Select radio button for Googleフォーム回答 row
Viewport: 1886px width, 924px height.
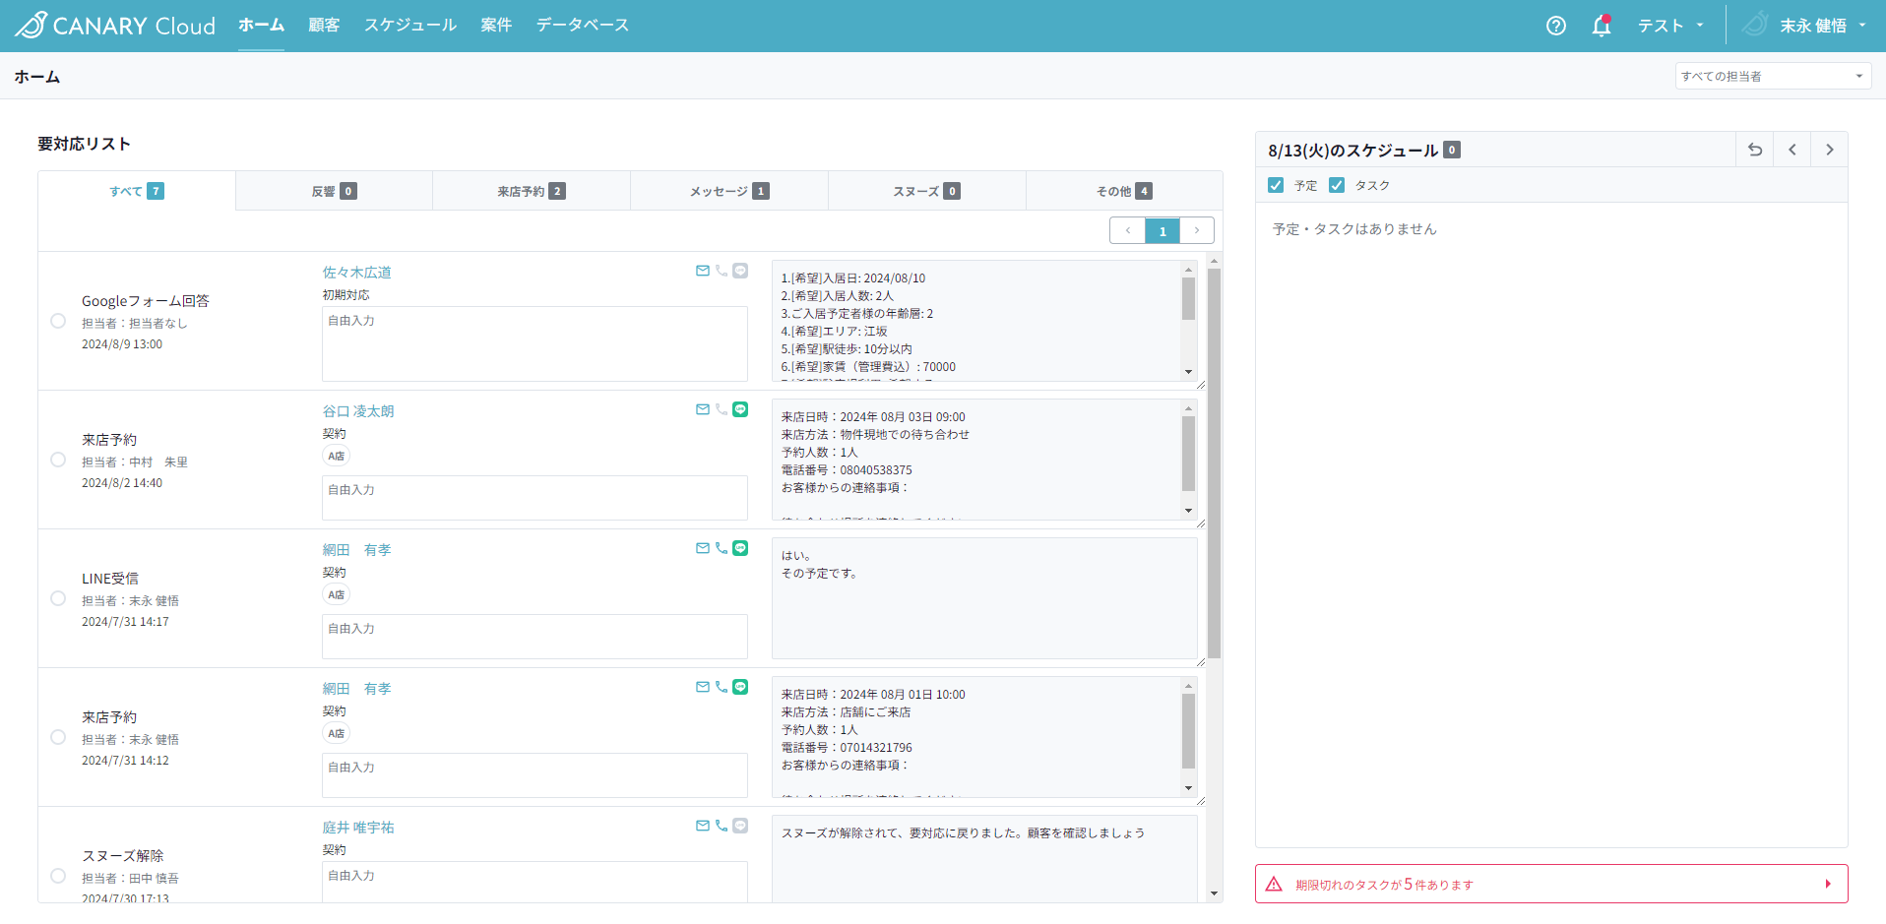coord(58,321)
